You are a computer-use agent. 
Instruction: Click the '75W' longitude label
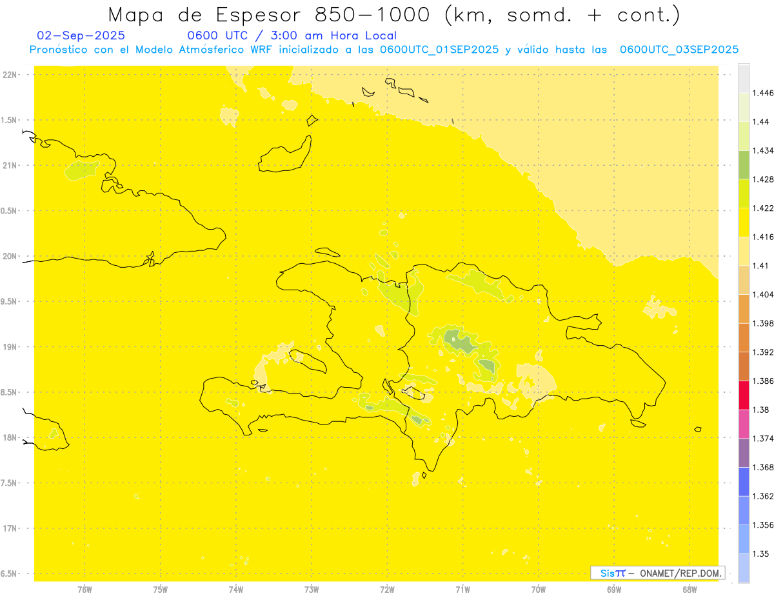pos(161,589)
